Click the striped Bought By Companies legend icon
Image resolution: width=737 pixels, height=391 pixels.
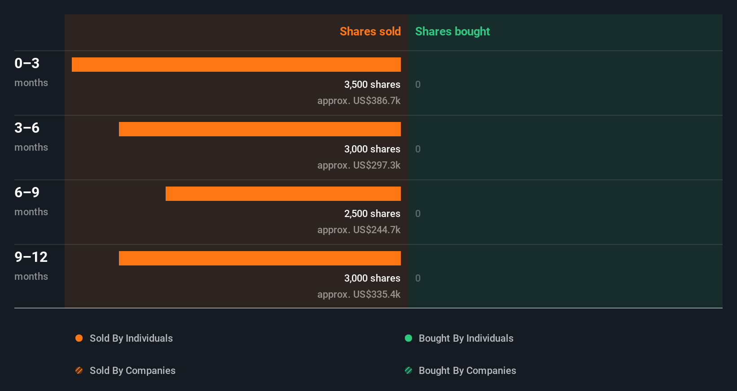coord(408,370)
